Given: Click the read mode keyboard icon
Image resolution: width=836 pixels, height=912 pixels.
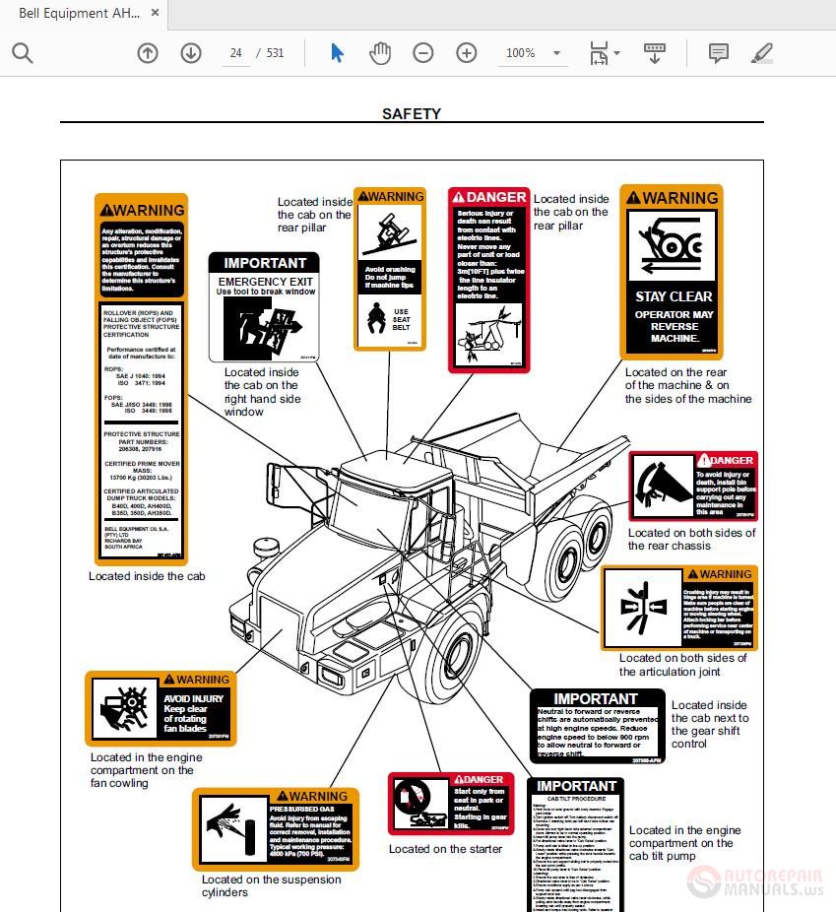Looking at the screenshot, I should [x=655, y=53].
